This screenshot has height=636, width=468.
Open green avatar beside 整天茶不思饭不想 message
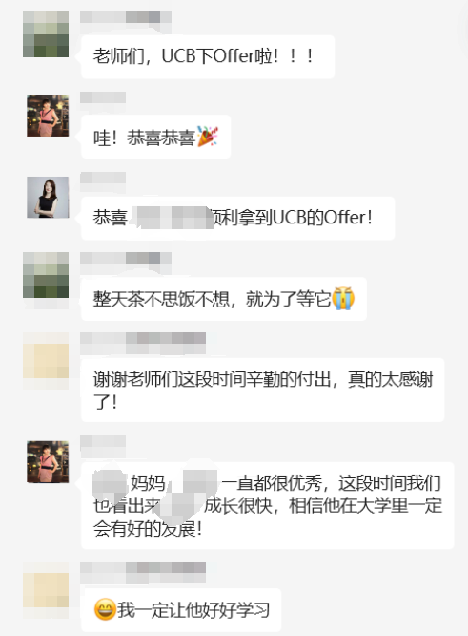[x=46, y=275]
